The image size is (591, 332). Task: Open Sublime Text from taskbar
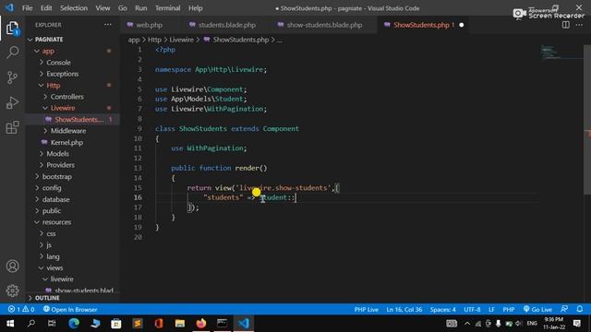(138, 324)
